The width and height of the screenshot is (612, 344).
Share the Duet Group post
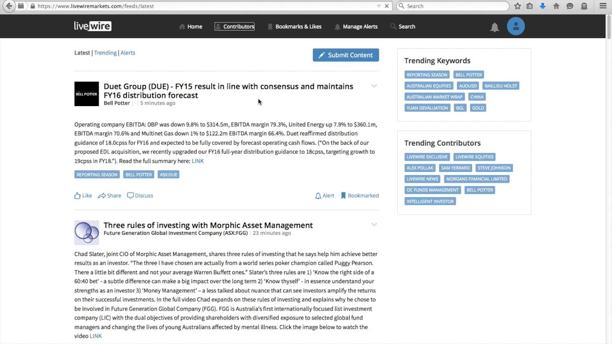coord(109,195)
